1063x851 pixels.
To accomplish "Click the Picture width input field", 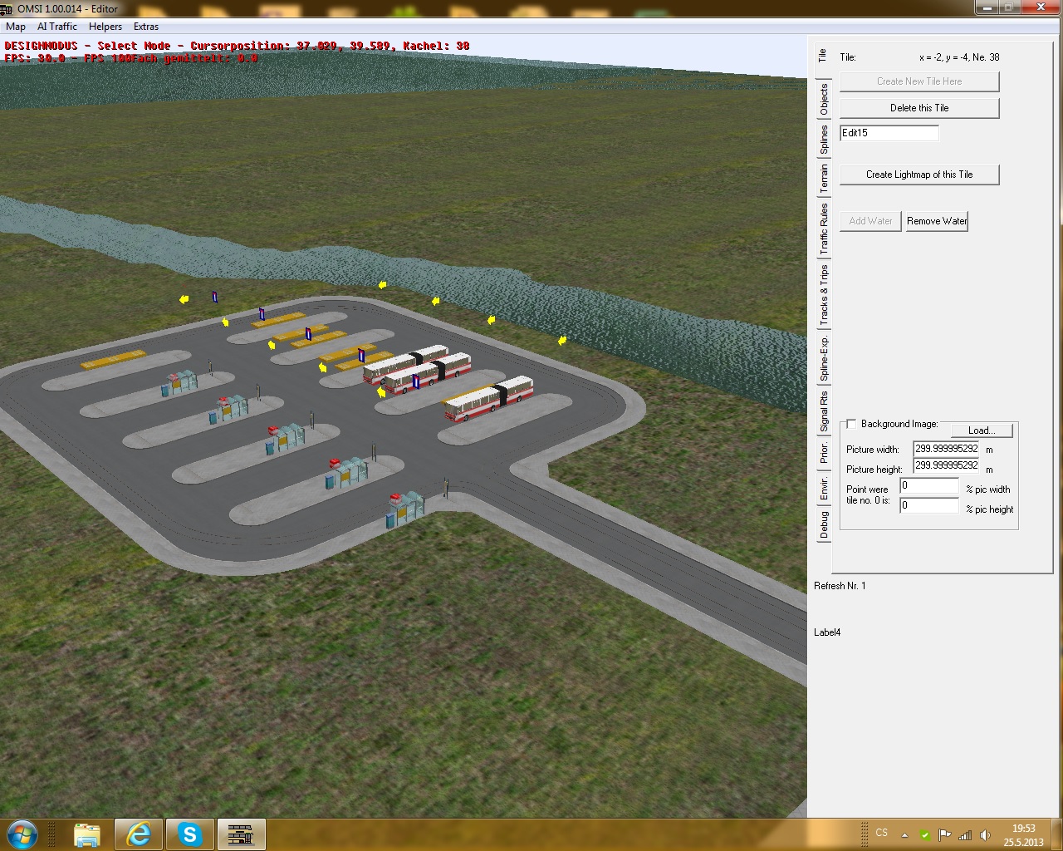I will 946,449.
